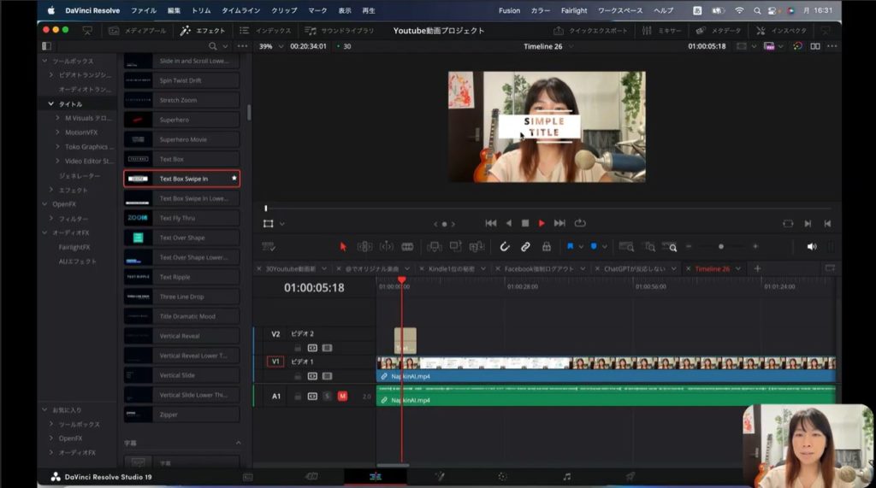The width and height of the screenshot is (876, 488).
Task: Click the blue flag icon
Action: point(570,246)
